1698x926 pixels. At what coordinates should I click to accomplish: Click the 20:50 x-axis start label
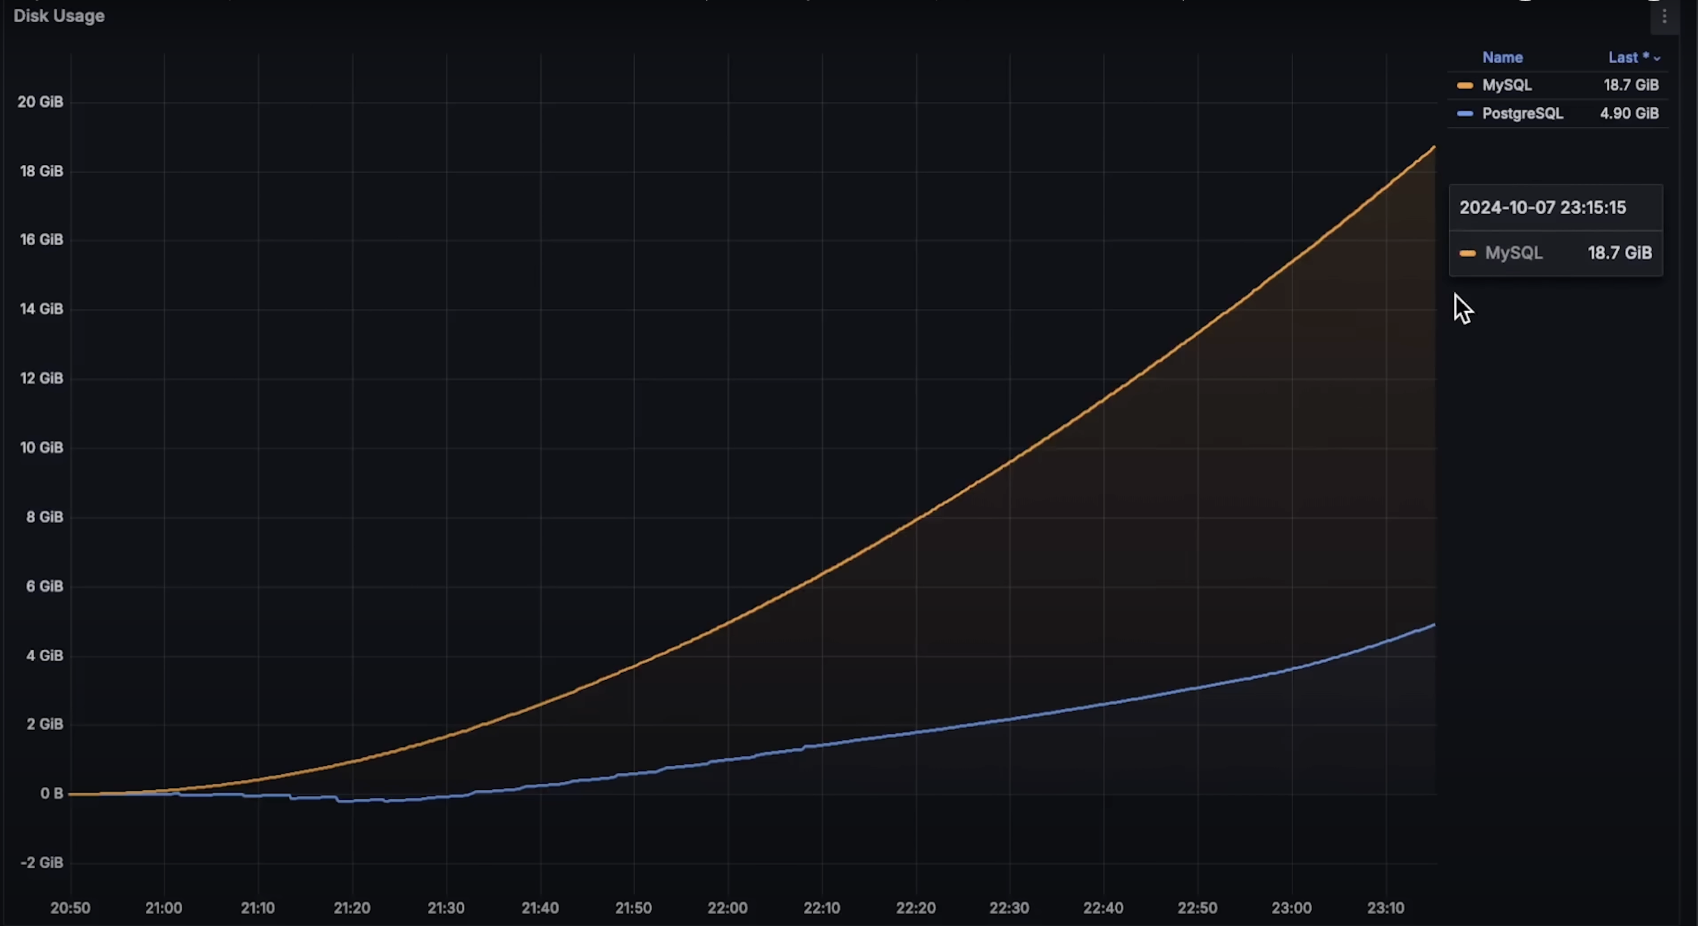point(70,908)
